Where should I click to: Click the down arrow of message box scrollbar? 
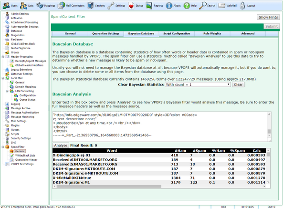(269, 136)
